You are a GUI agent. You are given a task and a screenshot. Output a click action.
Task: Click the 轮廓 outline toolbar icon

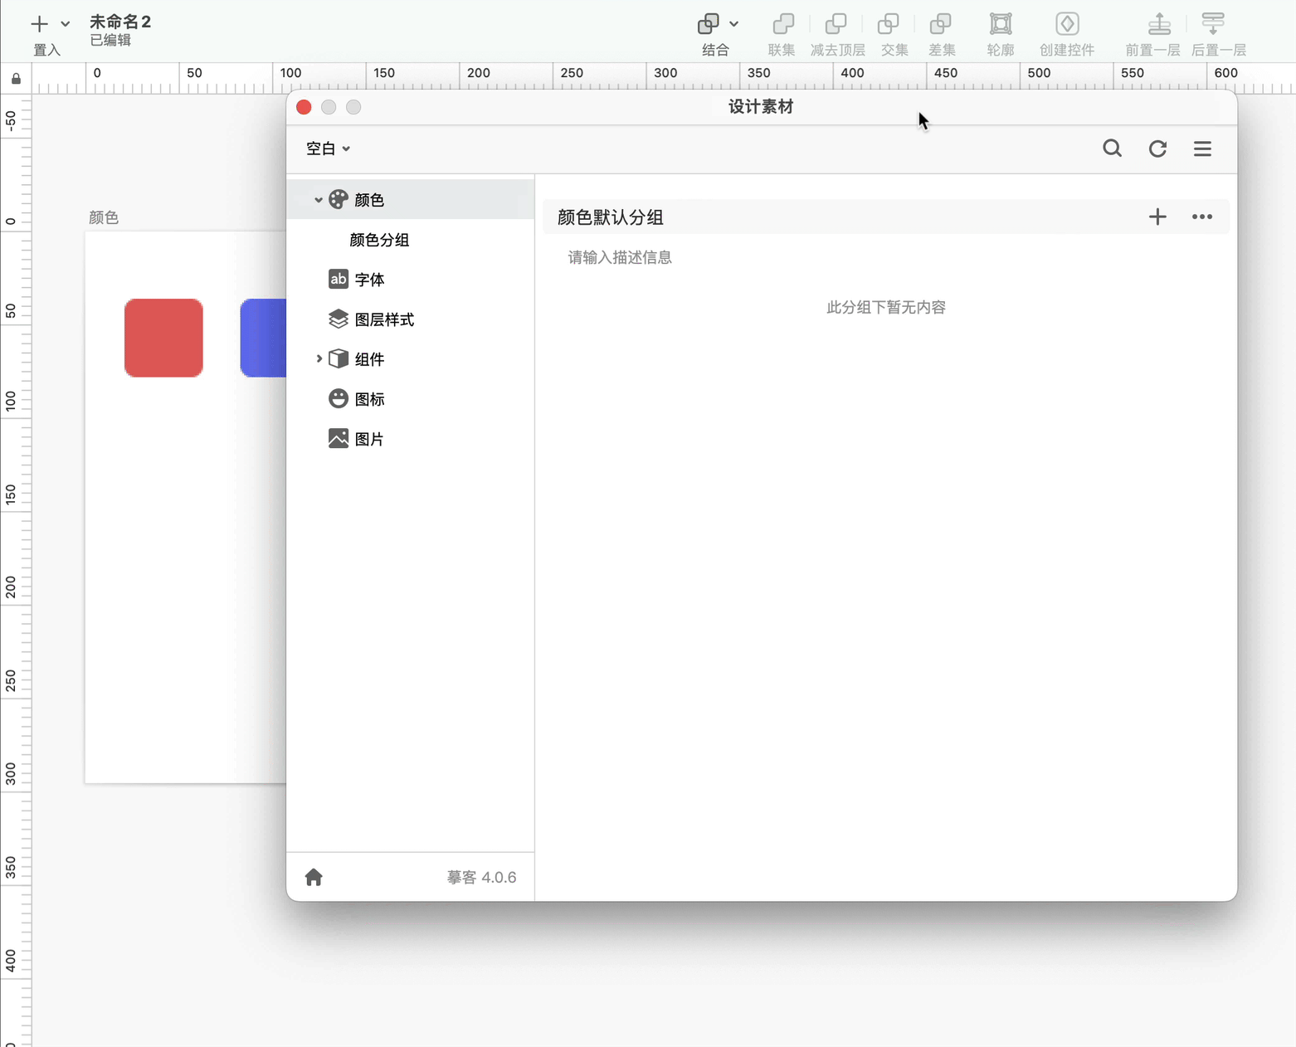click(1001, 24)
